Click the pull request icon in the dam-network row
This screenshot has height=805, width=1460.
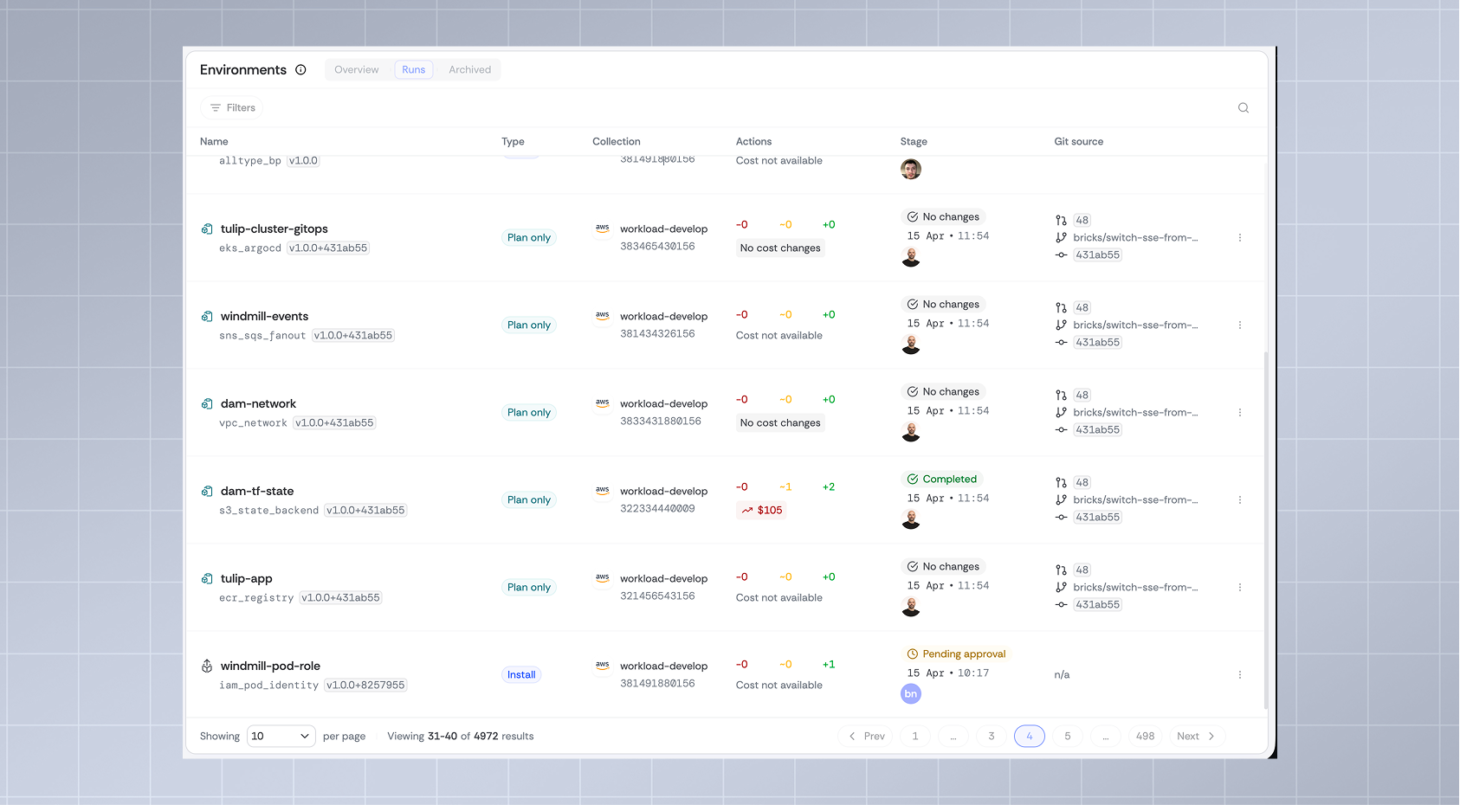1061,396
